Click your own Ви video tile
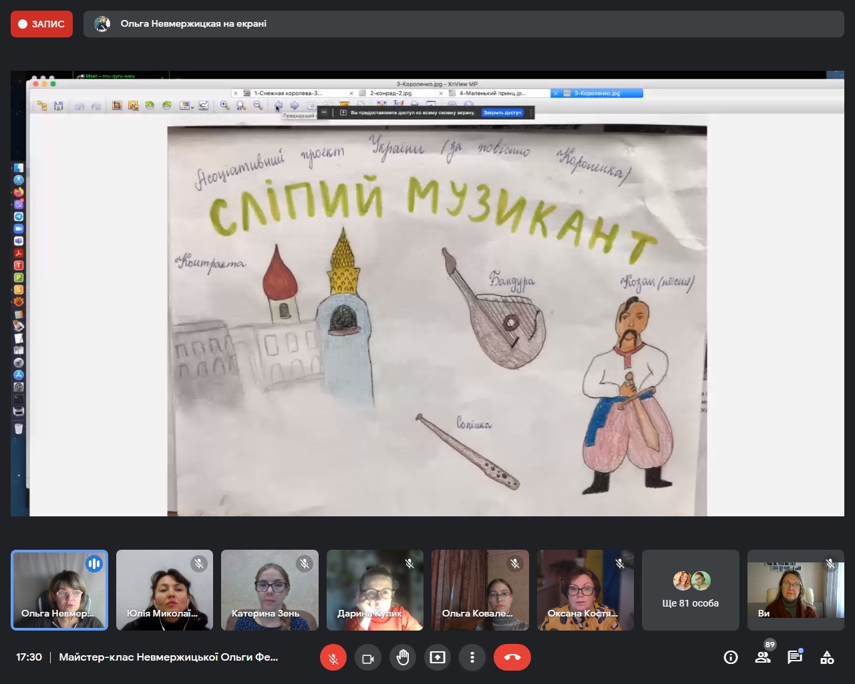This screenshot has height=684, width=855. point(796,590)
